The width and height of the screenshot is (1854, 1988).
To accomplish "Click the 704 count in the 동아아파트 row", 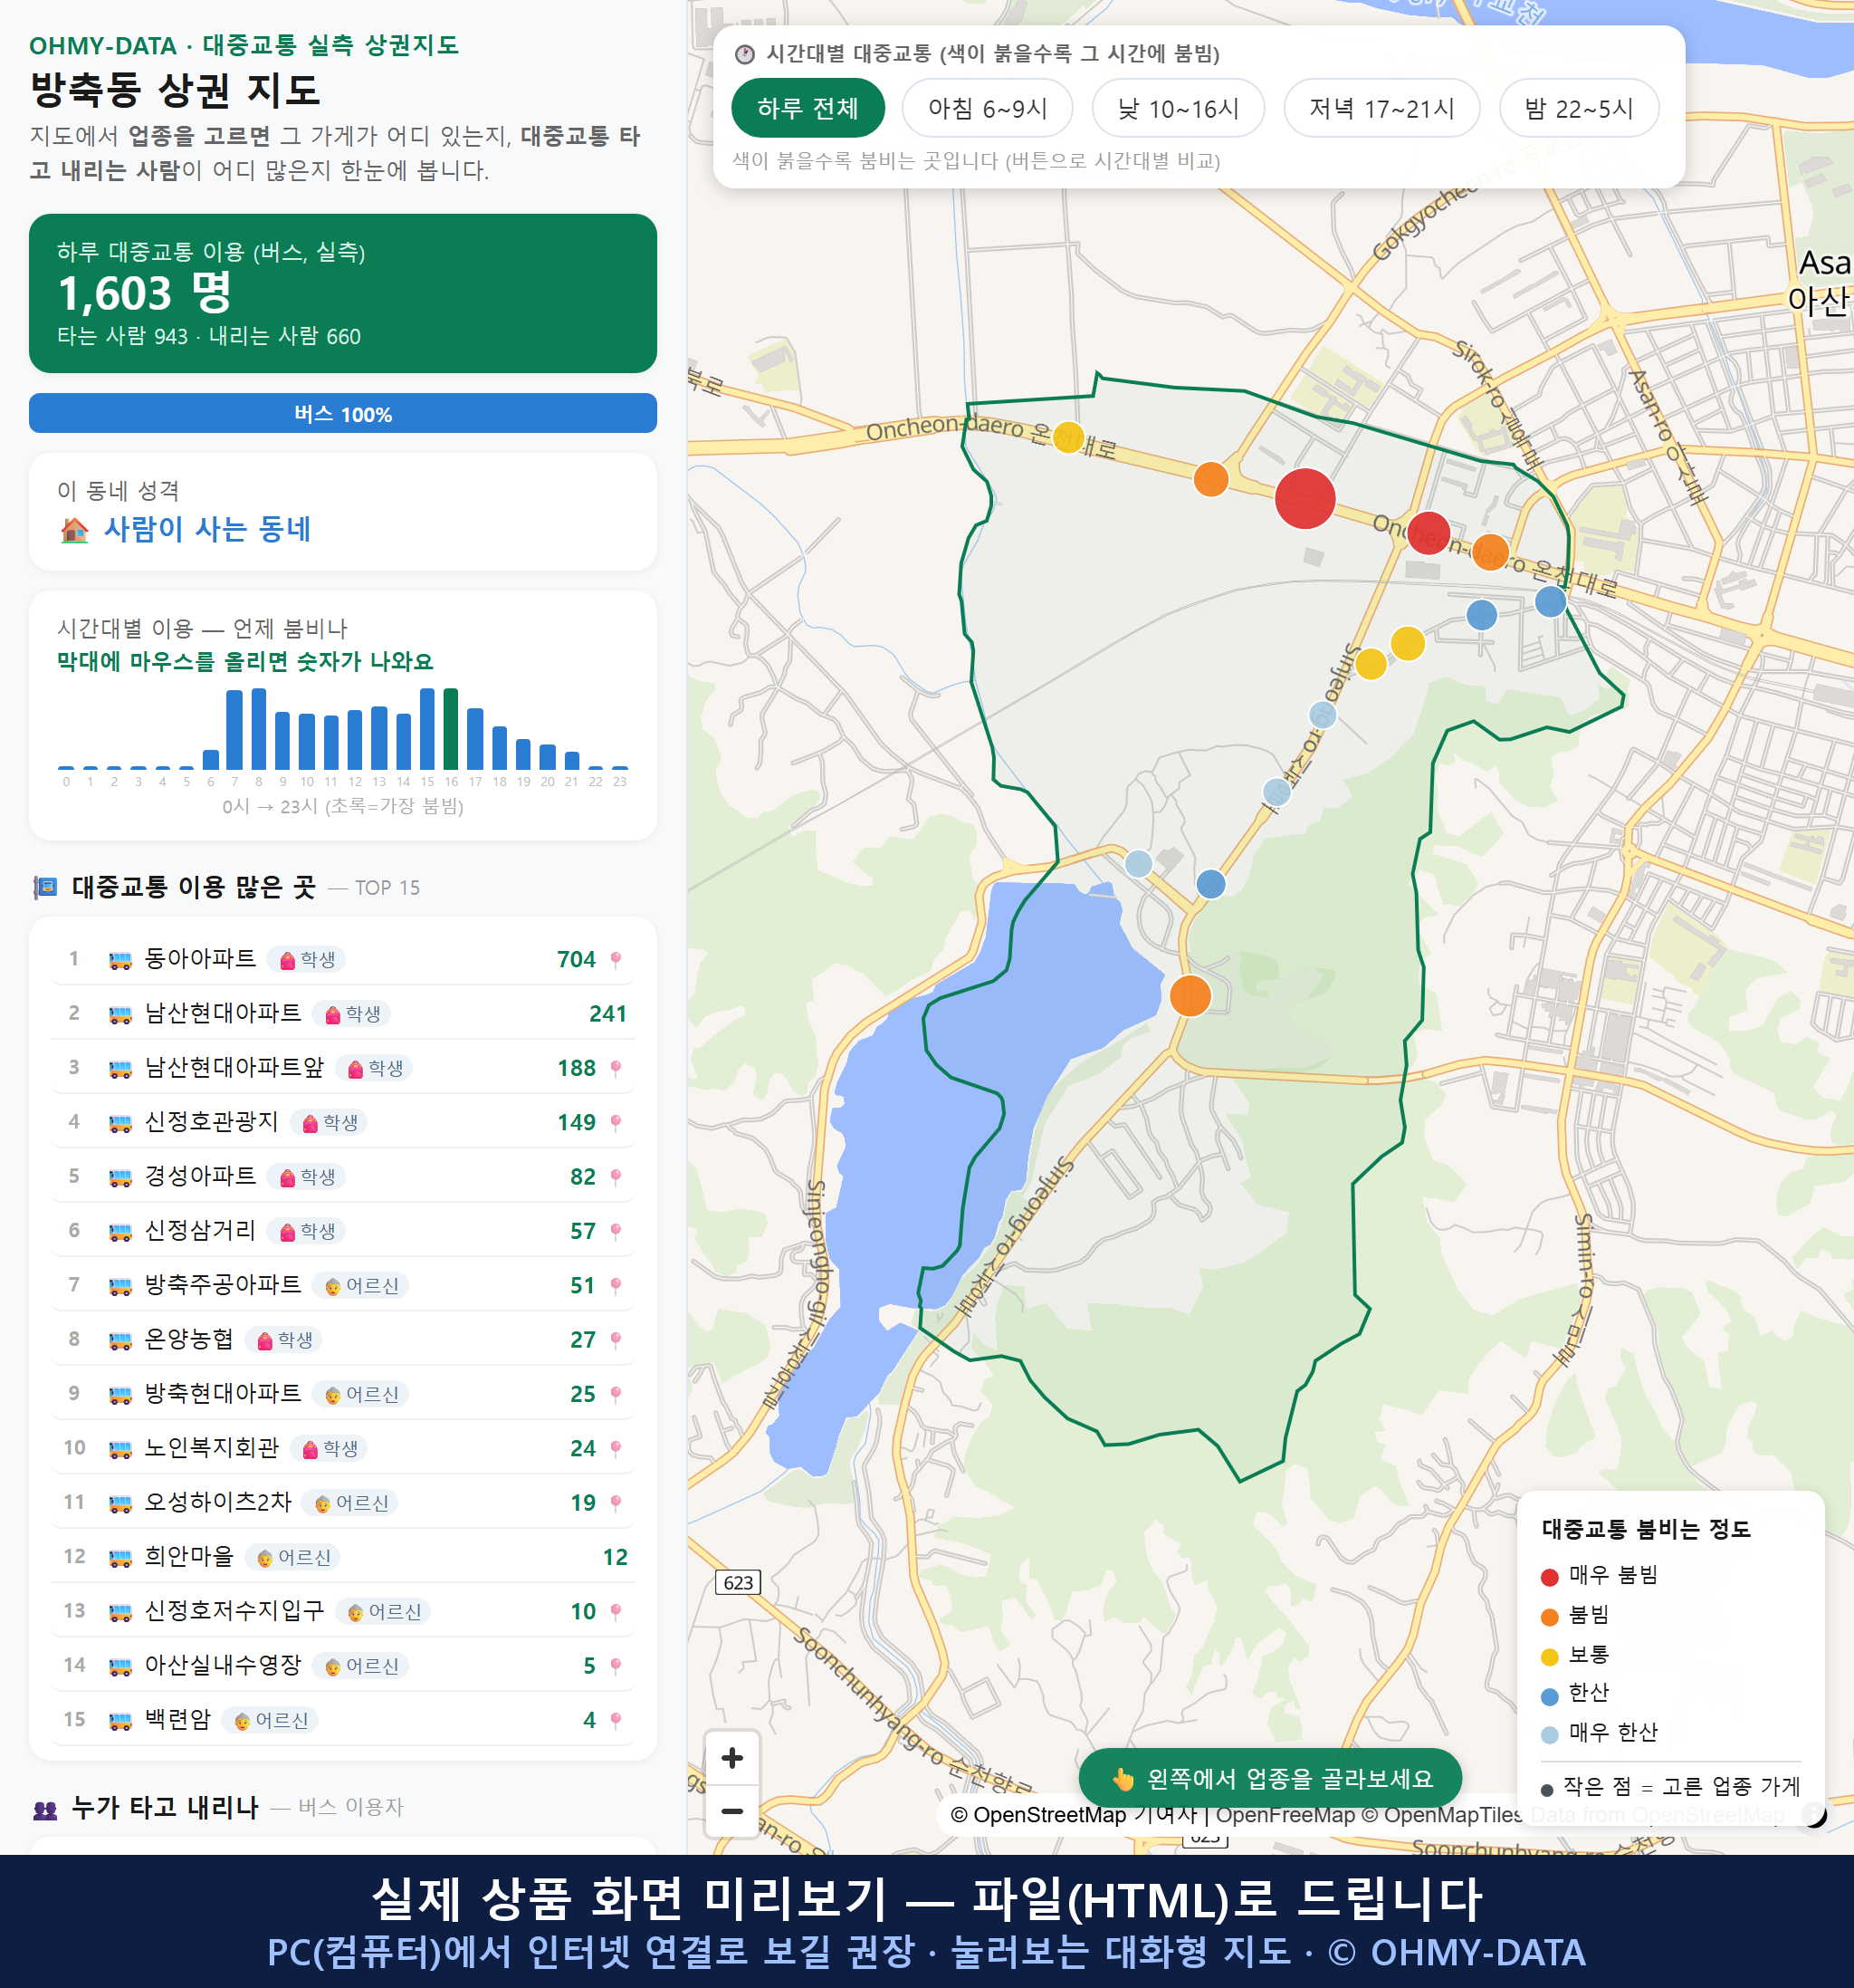I will [x=576, y=959].
